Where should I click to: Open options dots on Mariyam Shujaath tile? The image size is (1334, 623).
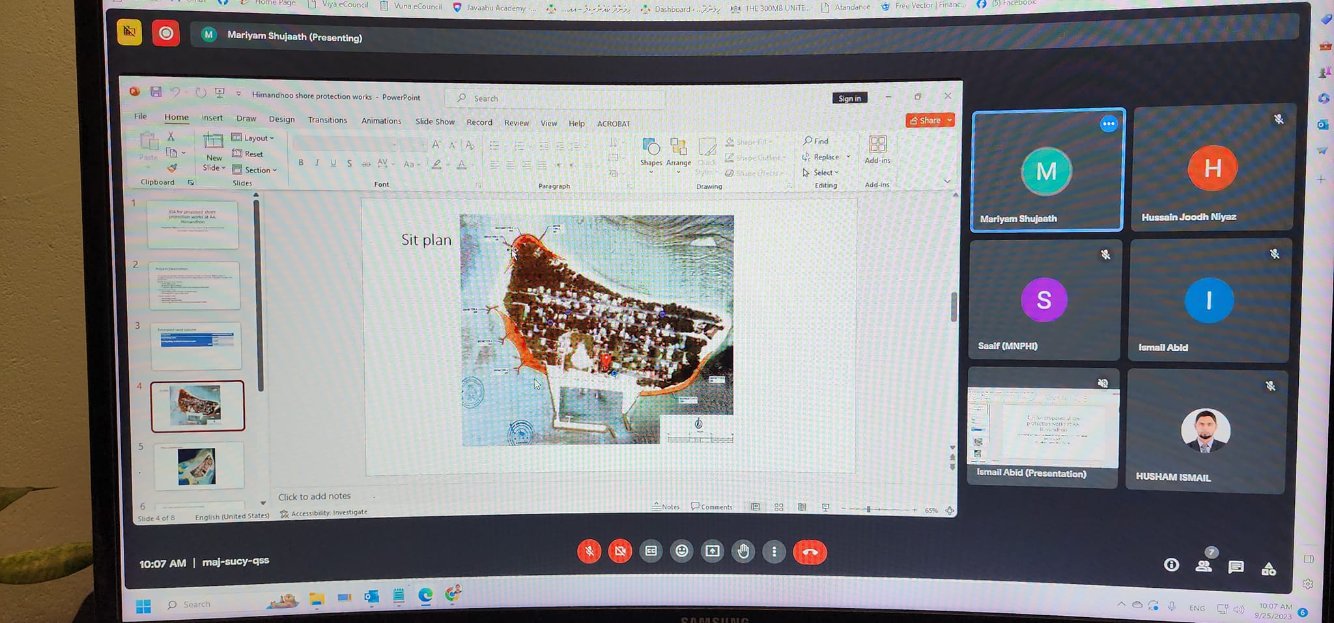pos(1108,124)
